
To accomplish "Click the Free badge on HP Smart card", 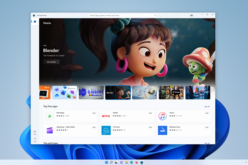I will click(x=150, y=127).
